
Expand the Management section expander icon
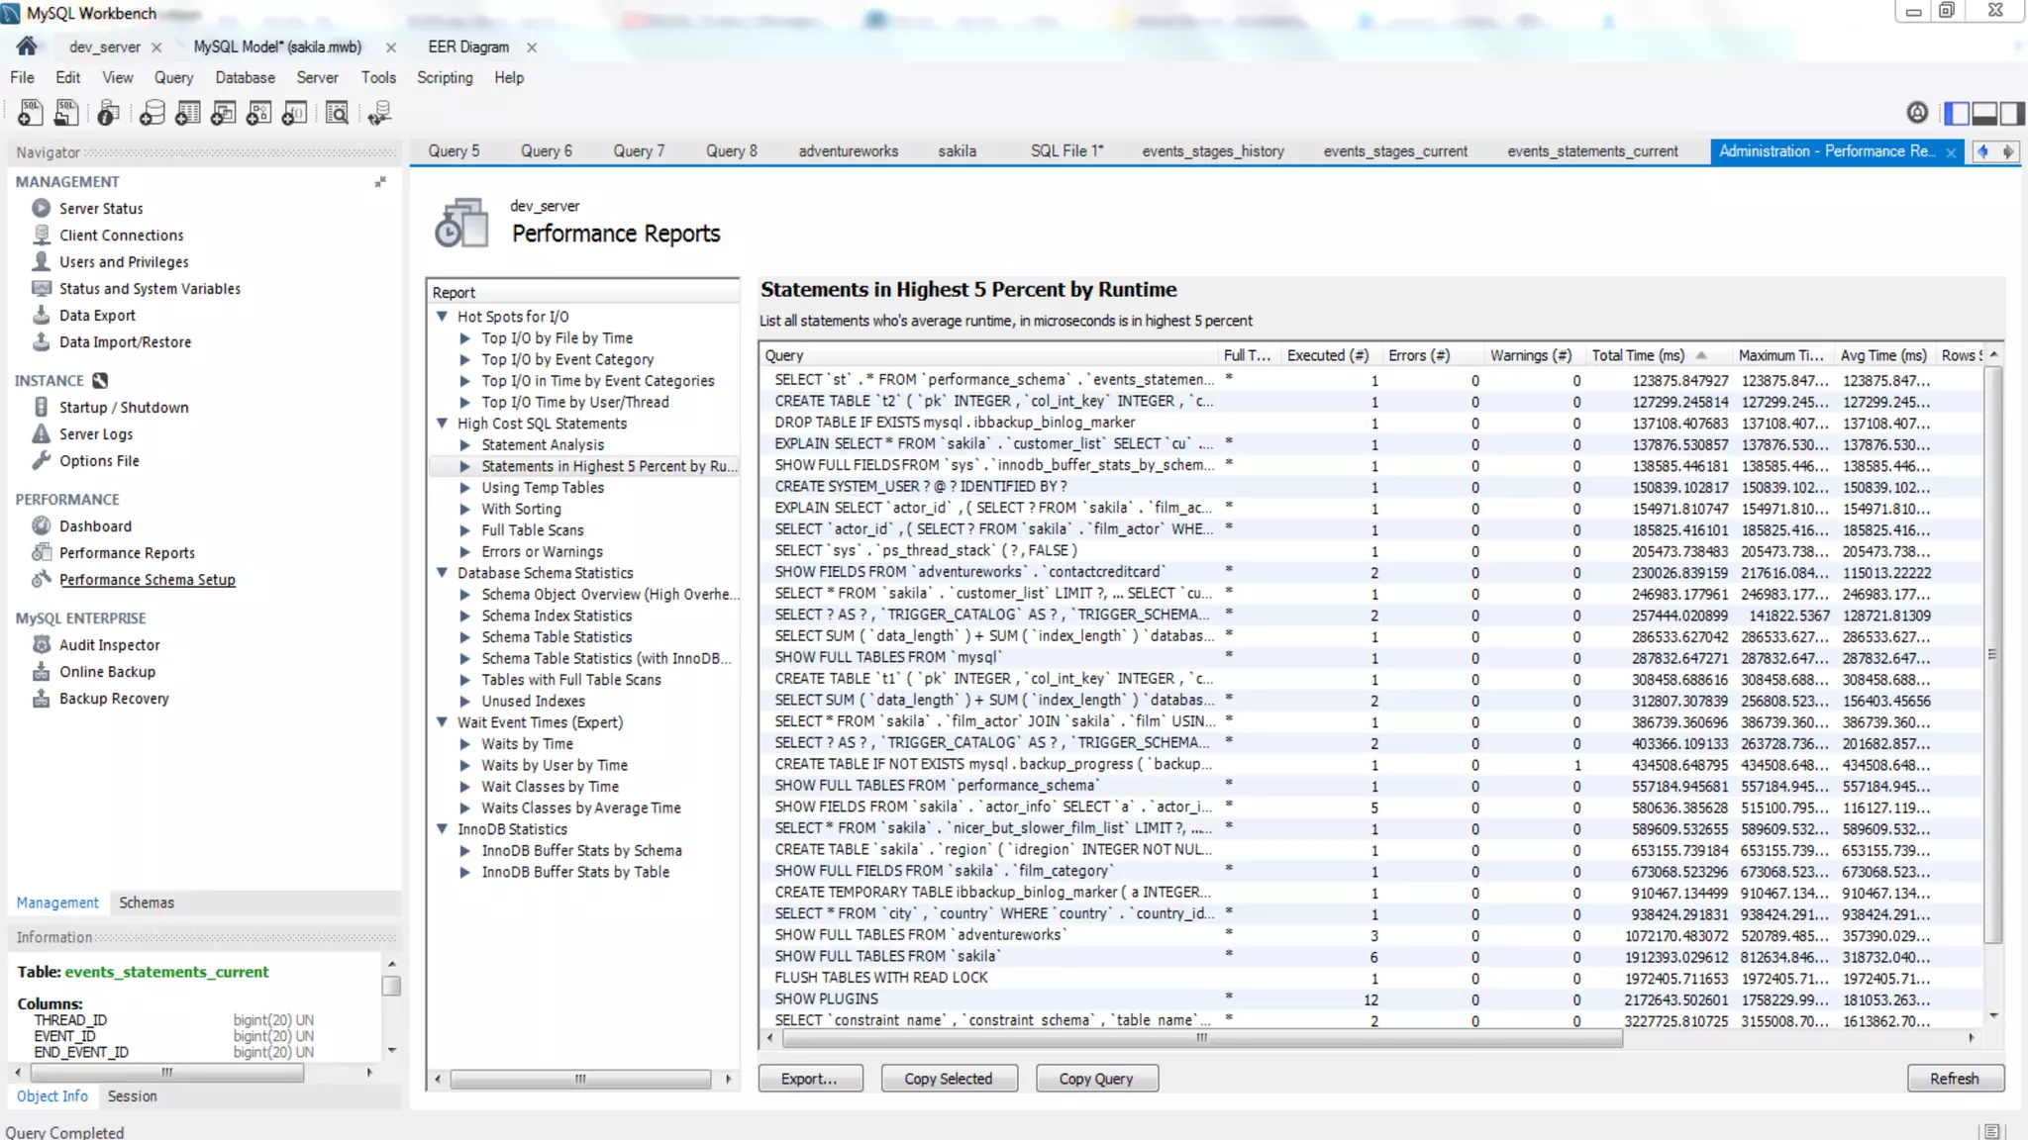point(379,182)
